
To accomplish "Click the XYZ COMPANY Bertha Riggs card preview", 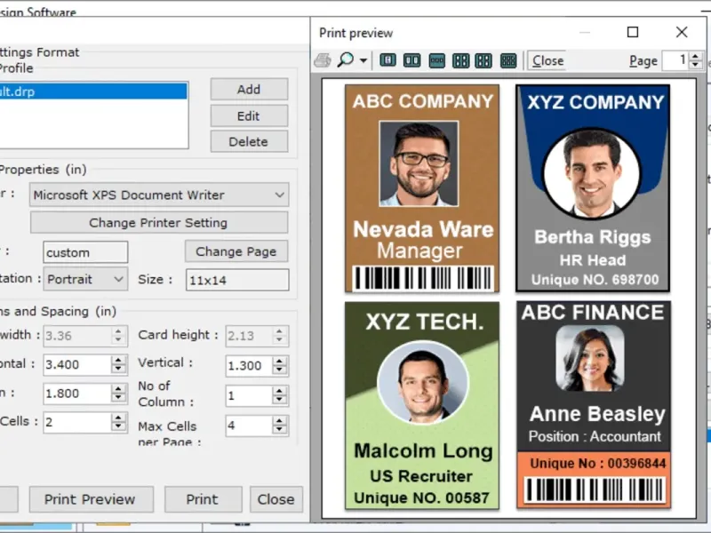I will (x=593, y=188).
